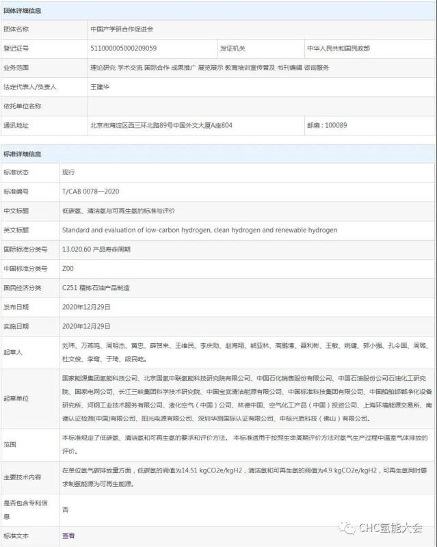Click legal representative name 王建华

(100, 87)
